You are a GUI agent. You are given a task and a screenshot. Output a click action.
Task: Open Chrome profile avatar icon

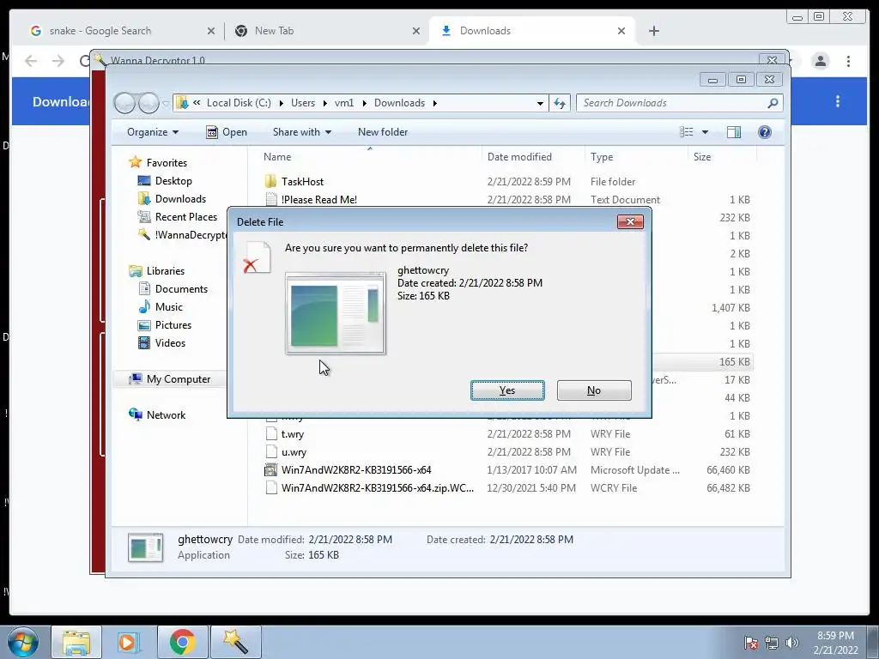click(x=820, y=61)
